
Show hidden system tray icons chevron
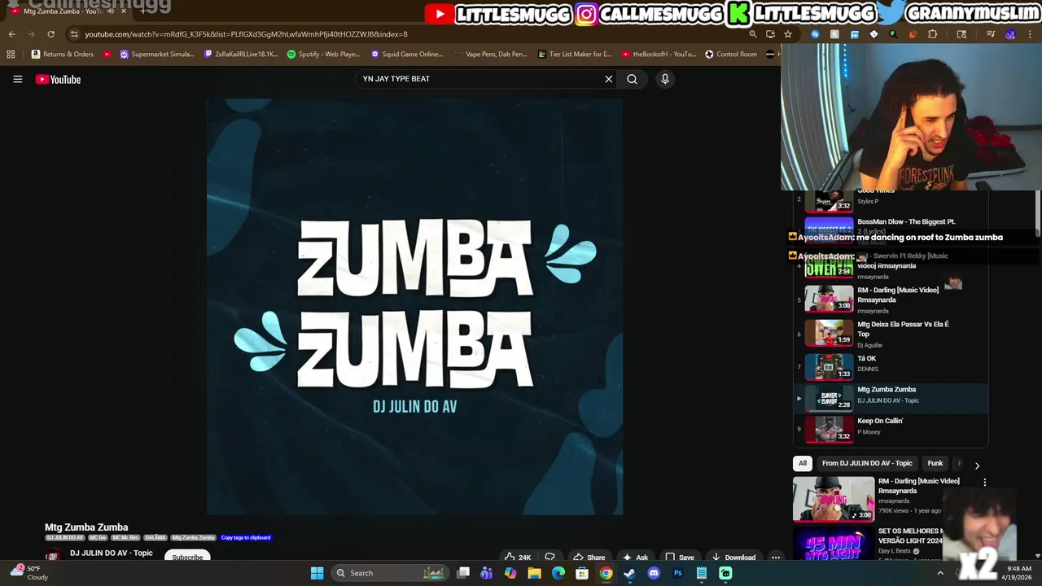point(940,573)
